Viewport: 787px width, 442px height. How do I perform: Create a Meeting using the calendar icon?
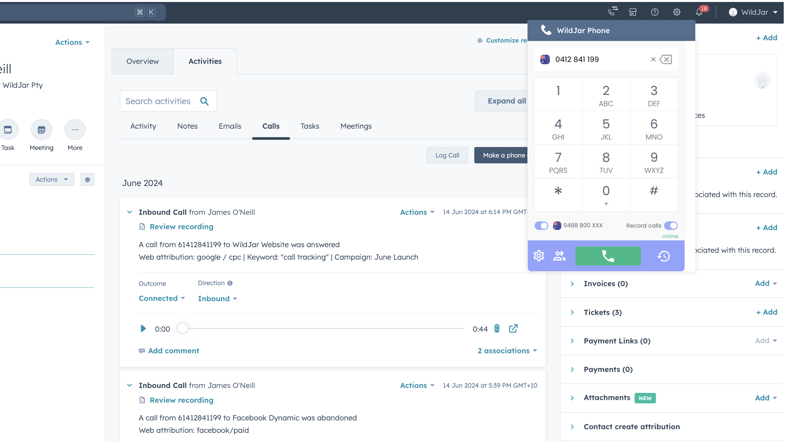click(41, 130)
